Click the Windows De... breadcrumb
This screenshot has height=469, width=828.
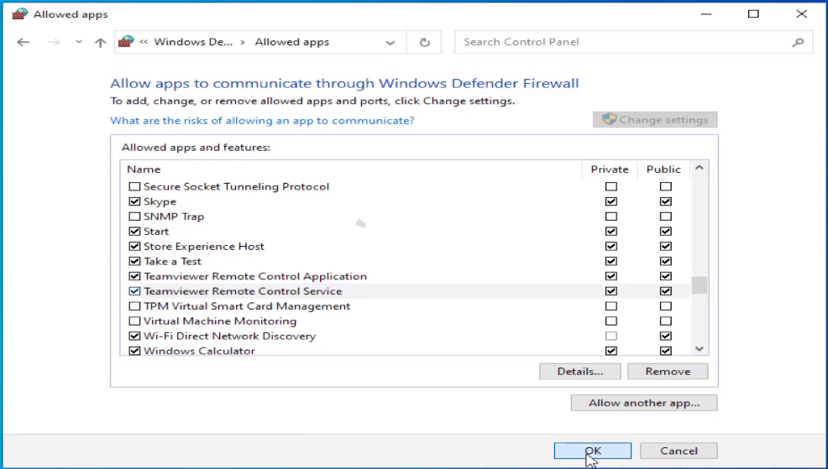click(193, 42)
